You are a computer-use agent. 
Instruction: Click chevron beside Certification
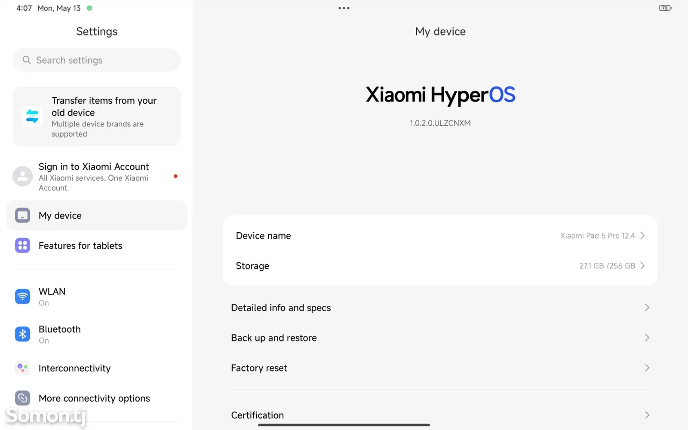point(647,415)
